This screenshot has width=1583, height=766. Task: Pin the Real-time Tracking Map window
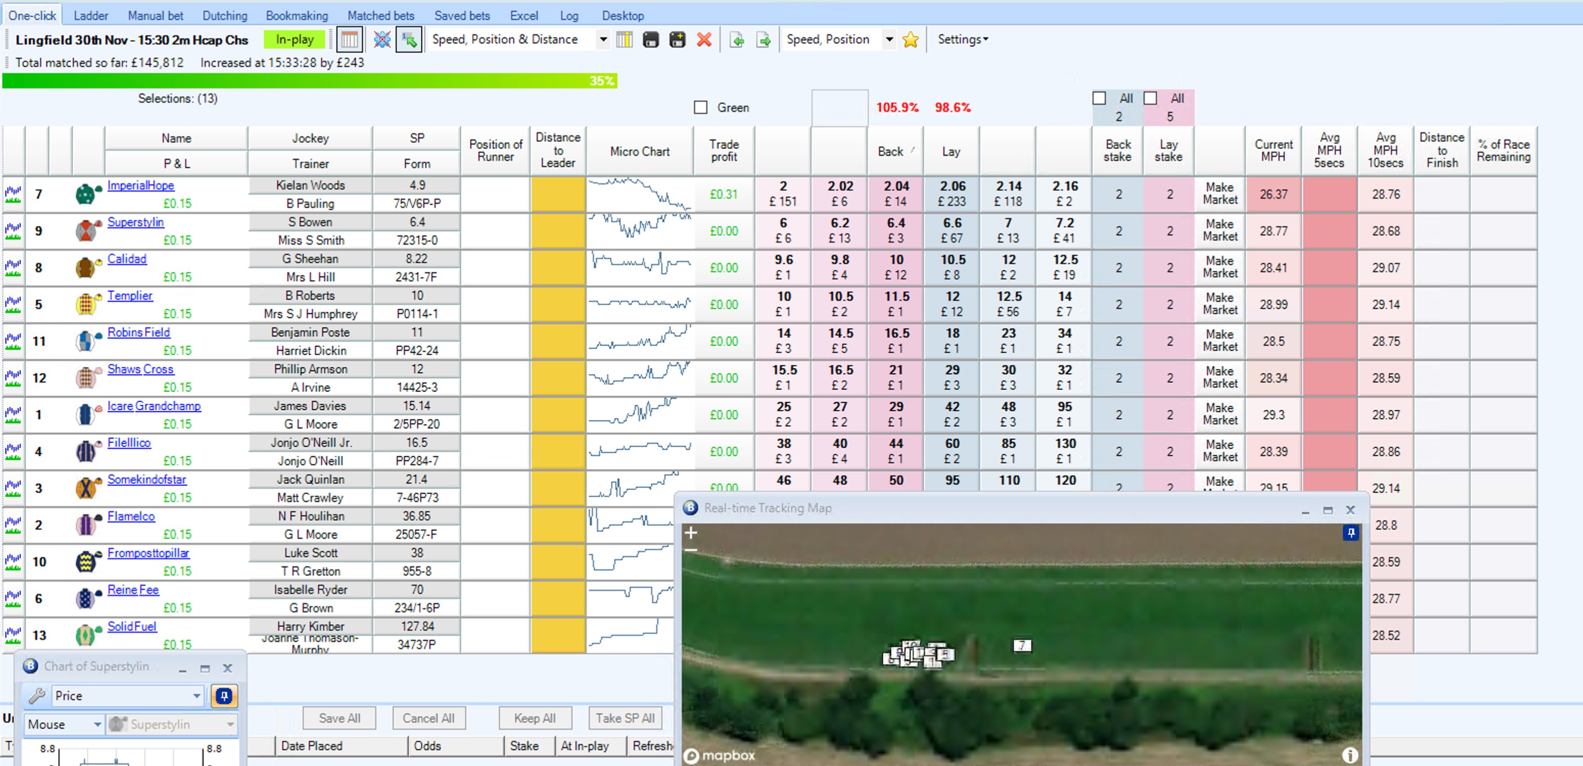coord(1350,533)
